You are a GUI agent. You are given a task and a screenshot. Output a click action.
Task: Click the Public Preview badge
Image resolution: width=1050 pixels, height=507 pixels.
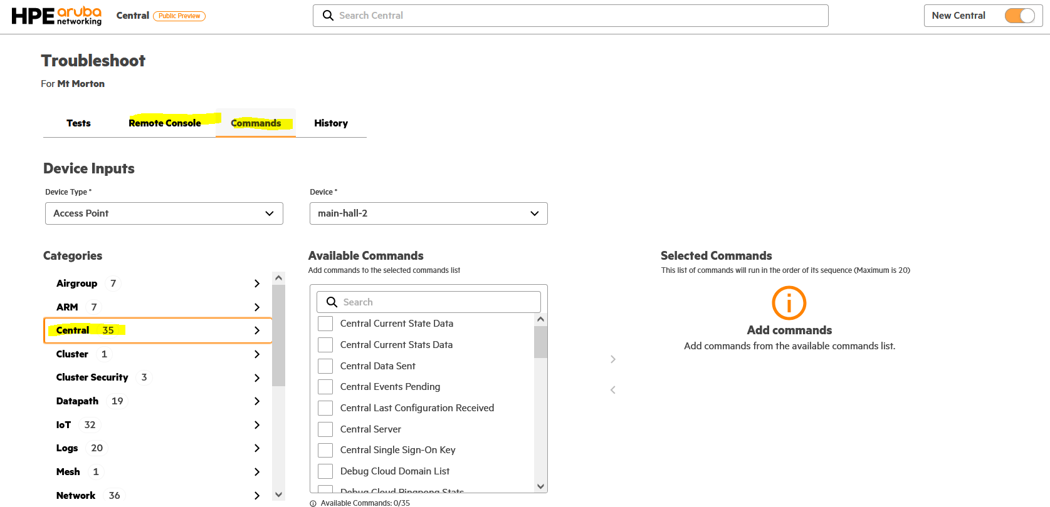point(179,16)
